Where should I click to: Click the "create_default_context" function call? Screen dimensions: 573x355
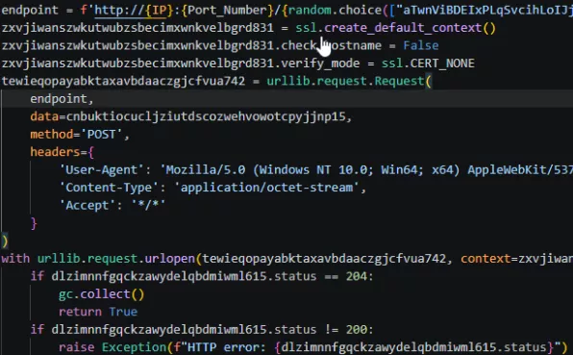(403, 28)
